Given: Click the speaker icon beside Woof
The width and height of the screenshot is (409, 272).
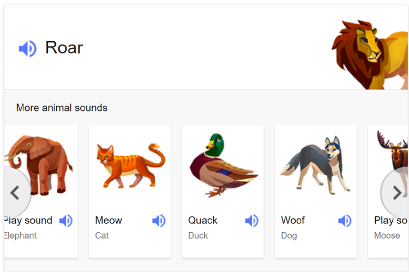Looking at the screenshot, I should 345,221.
